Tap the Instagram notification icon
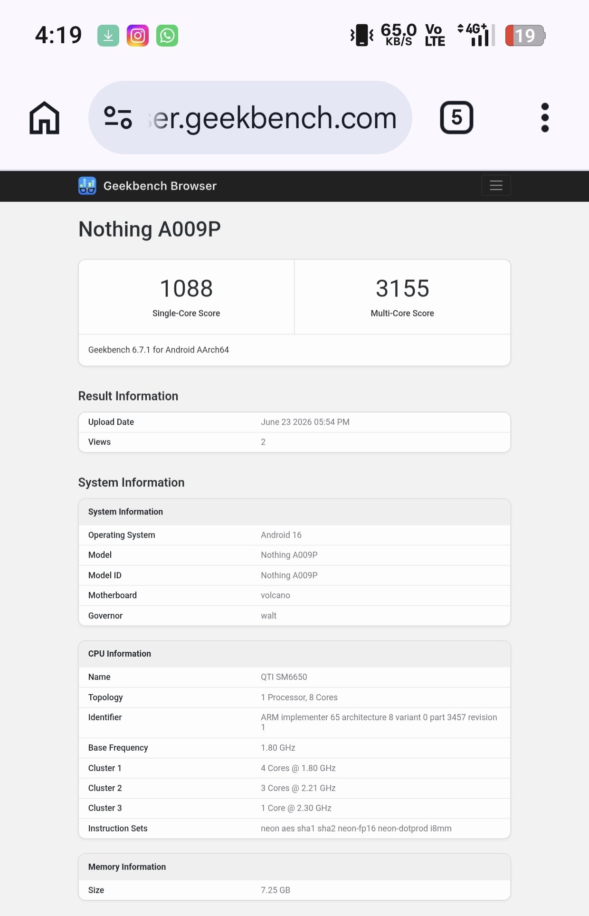Viewport: 589px width, 916px height. click(x=138, y=36)
